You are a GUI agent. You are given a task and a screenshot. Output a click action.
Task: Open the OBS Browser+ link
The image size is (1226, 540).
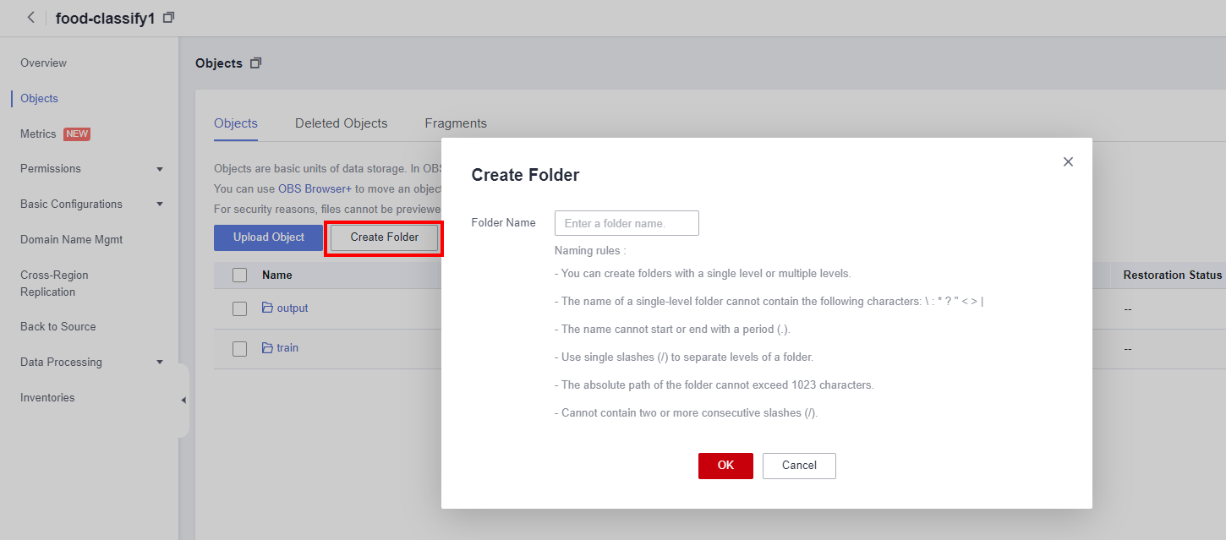click(x=315, y=189)
